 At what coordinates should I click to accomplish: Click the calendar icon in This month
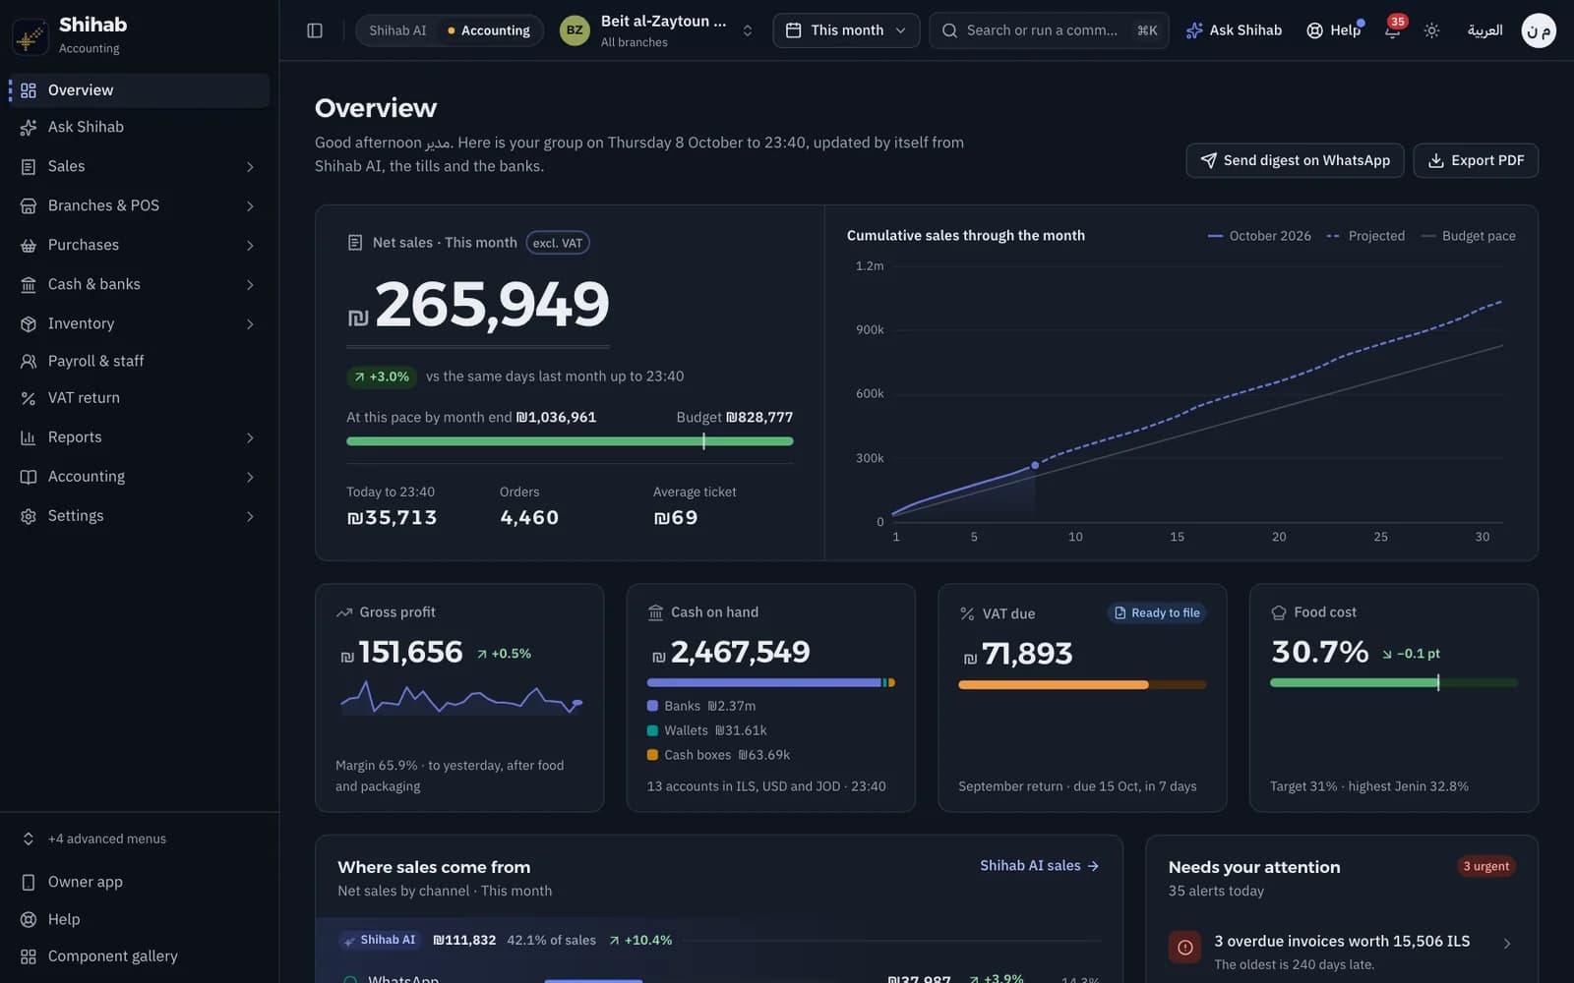pos(793,30)
